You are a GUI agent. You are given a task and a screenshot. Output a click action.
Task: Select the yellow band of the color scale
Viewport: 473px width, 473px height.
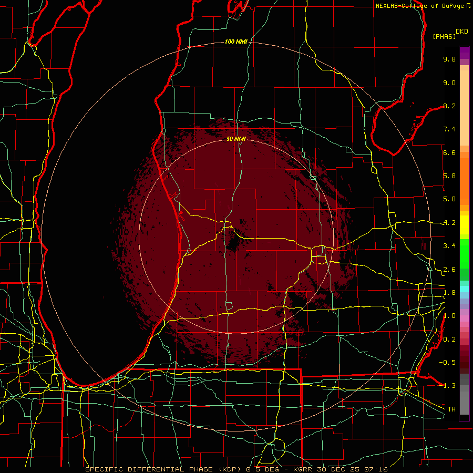464,225
